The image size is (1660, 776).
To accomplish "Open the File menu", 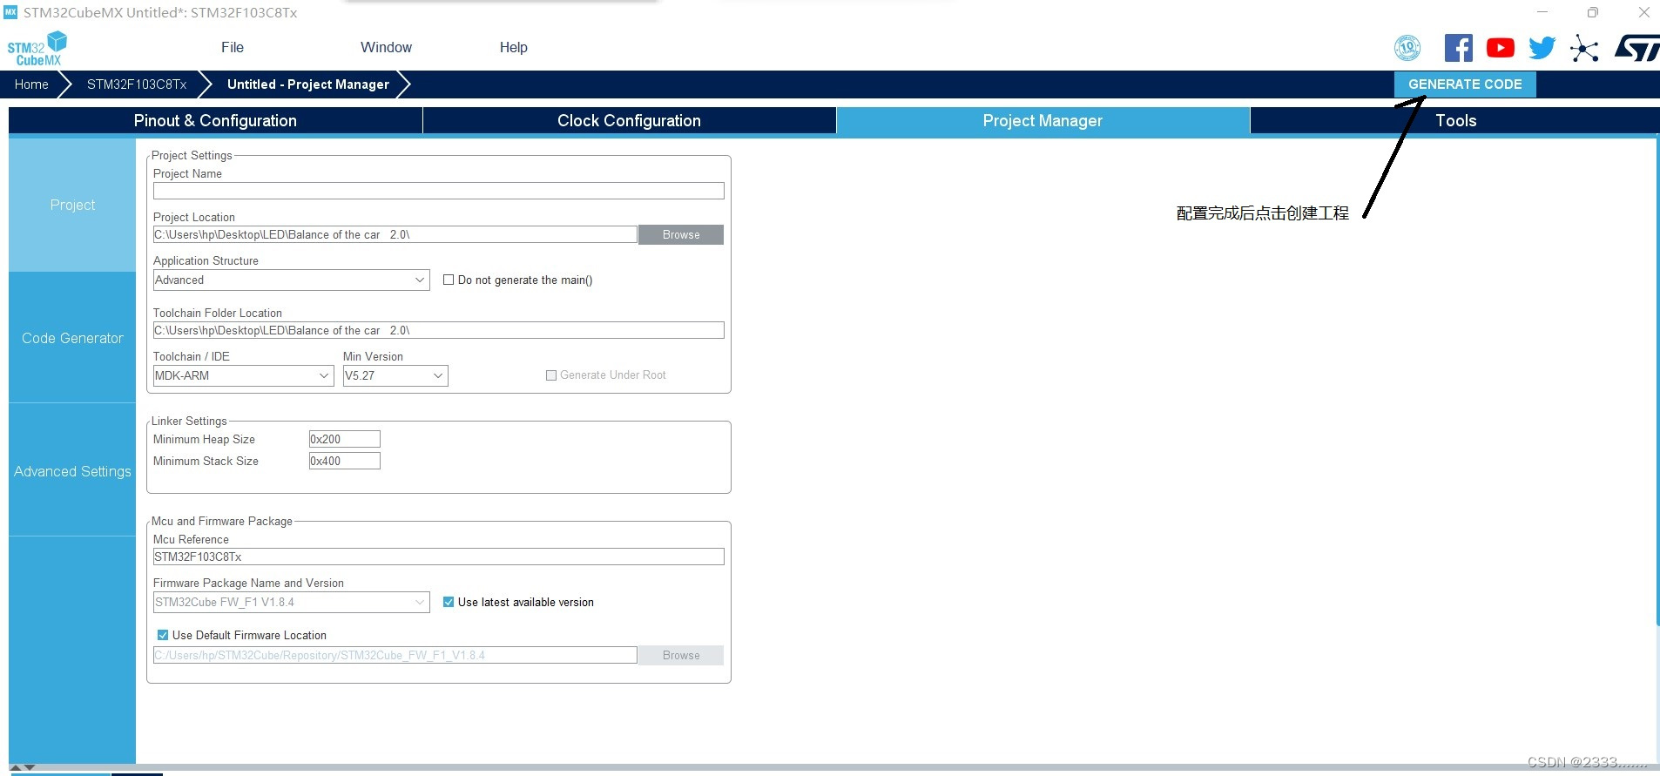I will click(233, 48).
